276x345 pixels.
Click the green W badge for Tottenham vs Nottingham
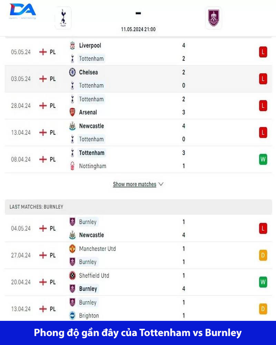point(263,159)
